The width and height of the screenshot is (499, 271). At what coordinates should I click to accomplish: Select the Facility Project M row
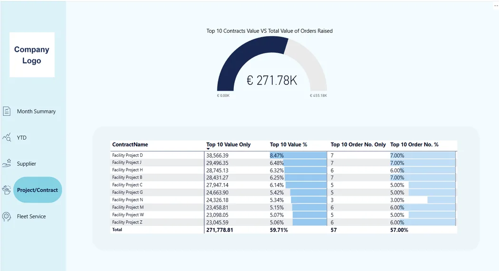[x=283, y=207]
